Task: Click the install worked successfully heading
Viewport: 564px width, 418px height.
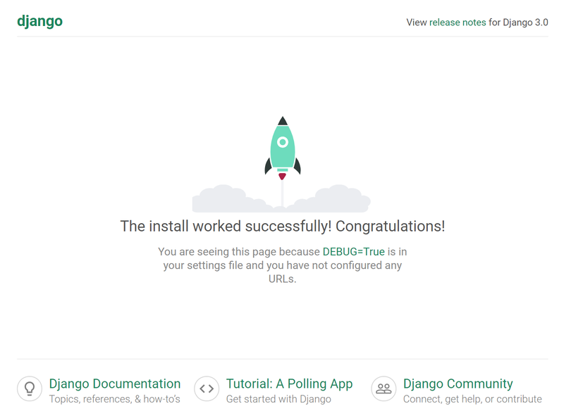Action: pyautogui.click(x=283, y=226)
